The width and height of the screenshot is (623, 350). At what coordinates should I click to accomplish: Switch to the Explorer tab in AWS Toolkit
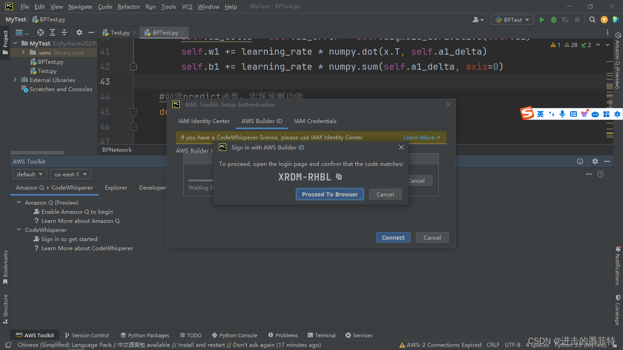tap(116, 187)
